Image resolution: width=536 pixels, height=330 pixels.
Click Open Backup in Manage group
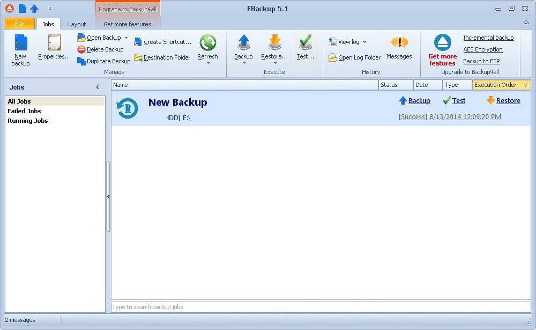tap(100, 38)
